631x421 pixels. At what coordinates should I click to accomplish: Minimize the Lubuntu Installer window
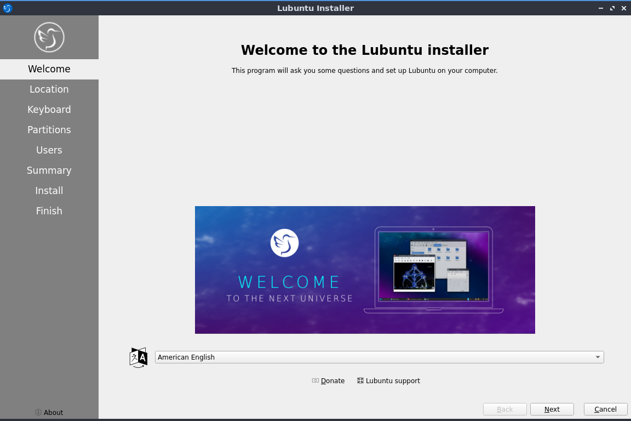601,8
